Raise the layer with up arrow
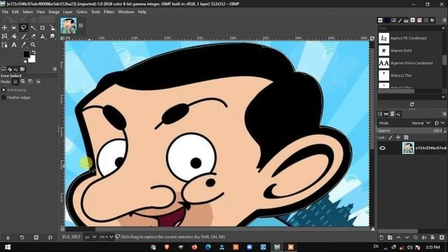This screenshot has width=448, height=252. point(398,237)
